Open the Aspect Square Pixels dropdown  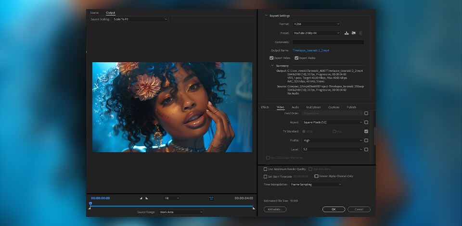tap(333, 122)
